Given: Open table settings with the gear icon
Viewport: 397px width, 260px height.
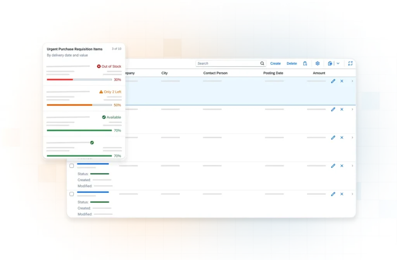Looking at the screenshot, I should 318,63.
